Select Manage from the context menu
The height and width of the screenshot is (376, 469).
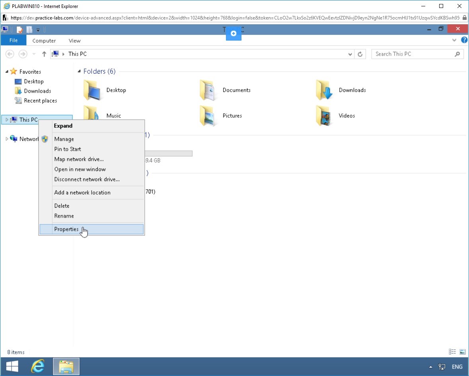click(91, 139)
